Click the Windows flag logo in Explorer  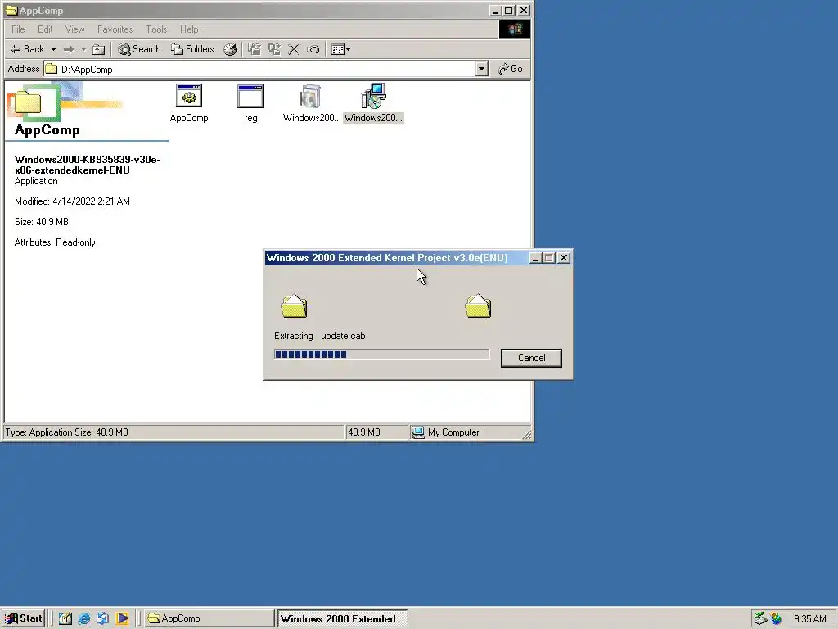(515, 29)
